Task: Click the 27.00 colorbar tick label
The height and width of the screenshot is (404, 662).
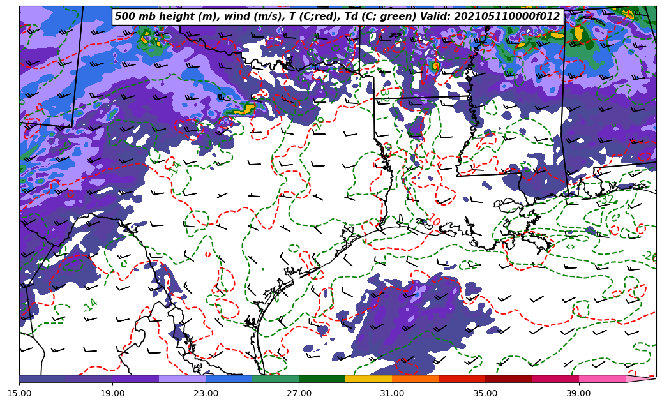Action: pos(299,393)
